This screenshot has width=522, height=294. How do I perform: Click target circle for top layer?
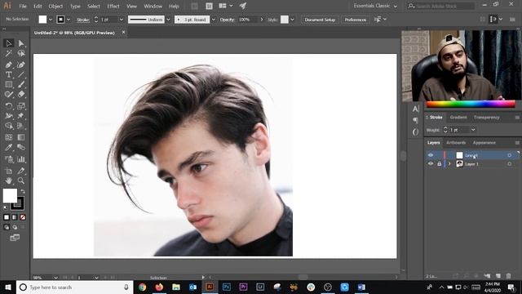pos(509,155)
